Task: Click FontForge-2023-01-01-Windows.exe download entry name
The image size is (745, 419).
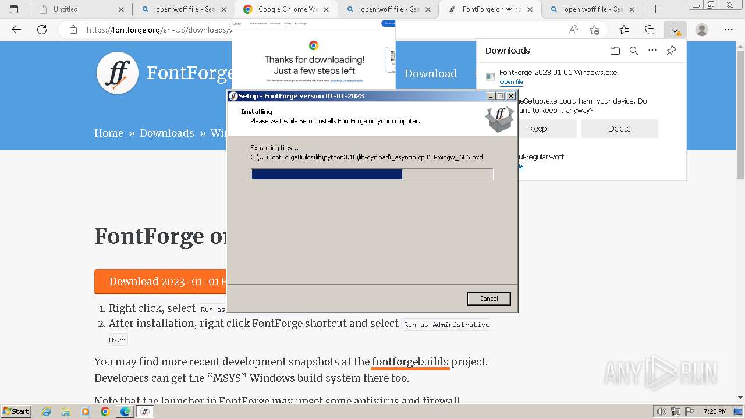Action: click(558, 72)
